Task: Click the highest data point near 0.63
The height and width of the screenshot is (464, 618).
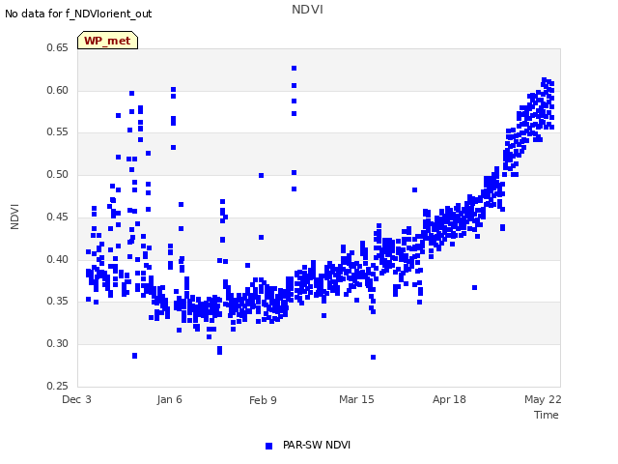Action: [294, 69]
